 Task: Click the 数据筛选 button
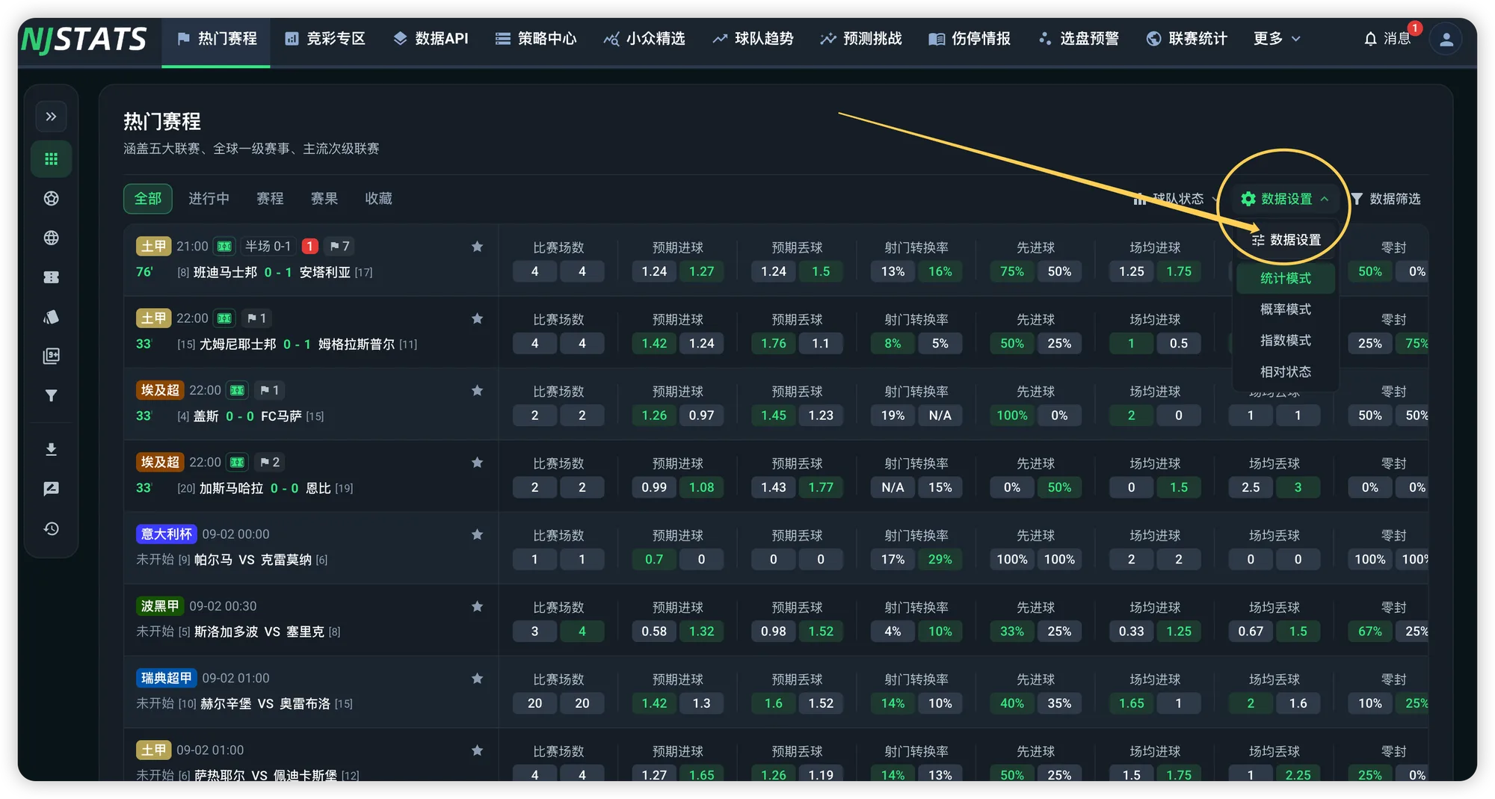(1387, 199)
